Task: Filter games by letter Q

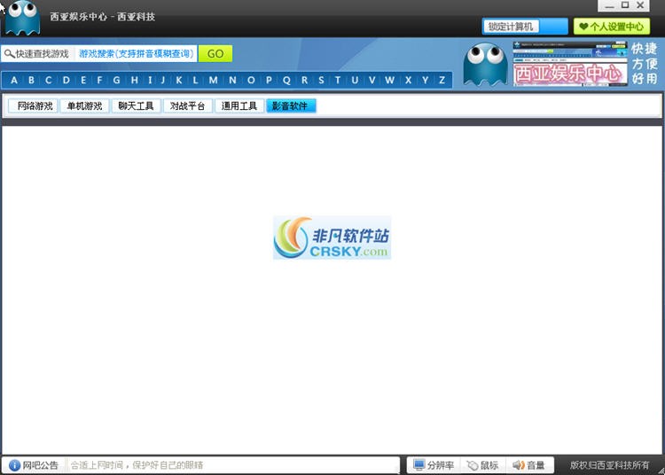Action: coord(286,80)
